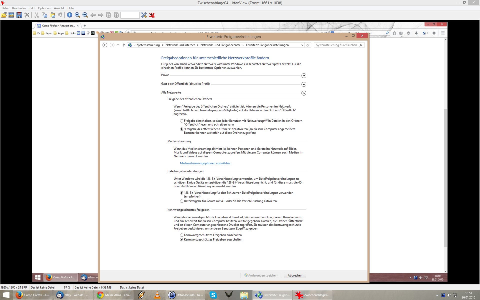Collapse the 'Alle Netzwerke' section
480x300 pixels.
coord(304,93)
